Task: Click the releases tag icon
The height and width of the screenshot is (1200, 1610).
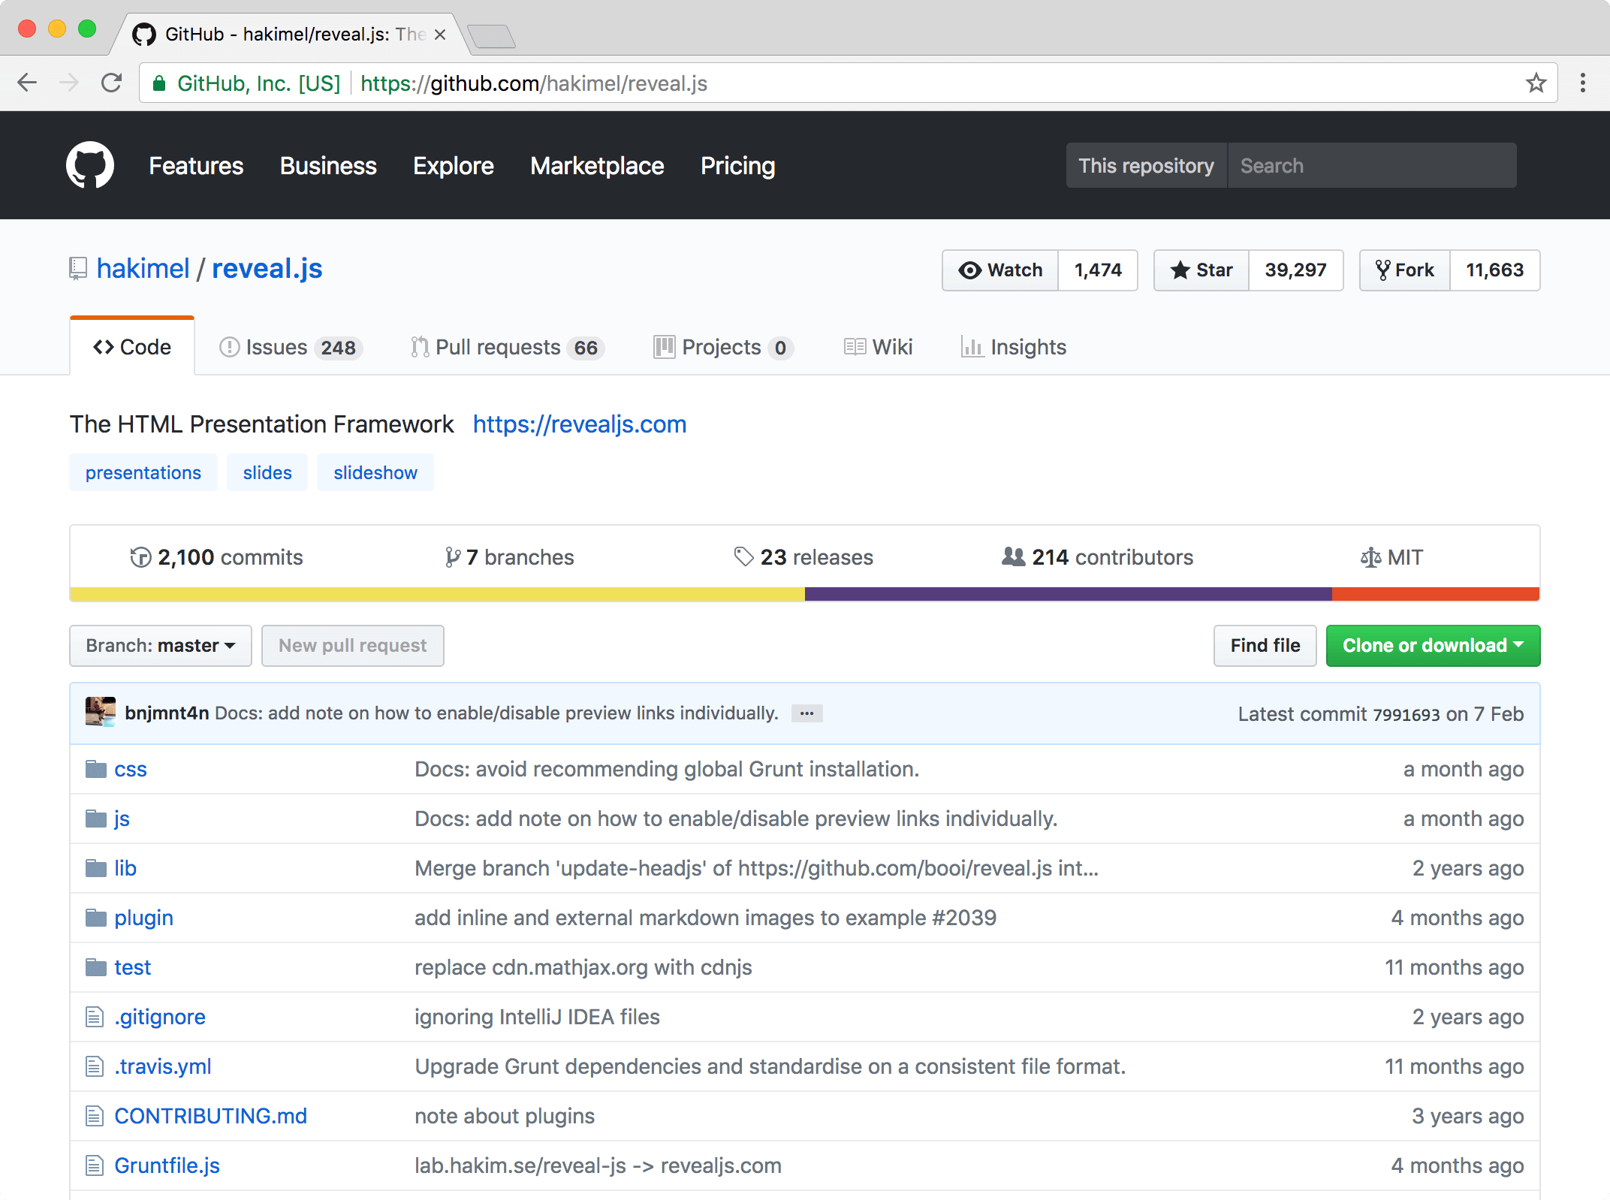Action: pos(743,557)
